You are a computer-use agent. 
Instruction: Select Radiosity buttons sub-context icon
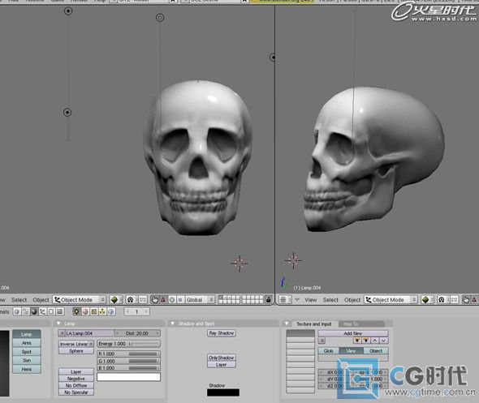click(102, 312)
